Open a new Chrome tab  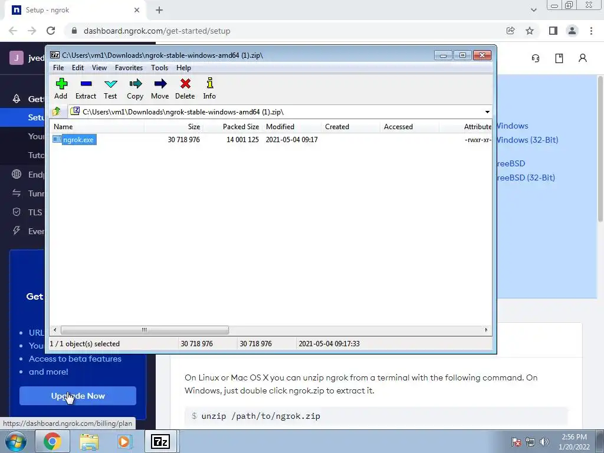tap(159, 10)
